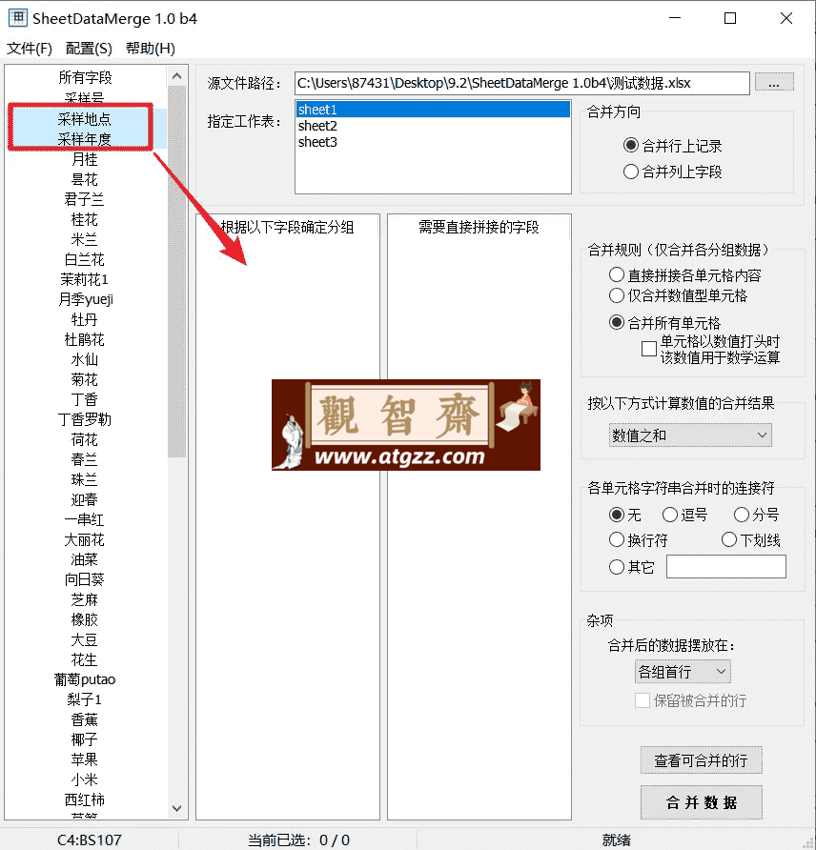Viewport: 816px width, 850px height.
Task: Click the 查看可合并的行 button
Action: pyautogui.click(x=701, y=760)
